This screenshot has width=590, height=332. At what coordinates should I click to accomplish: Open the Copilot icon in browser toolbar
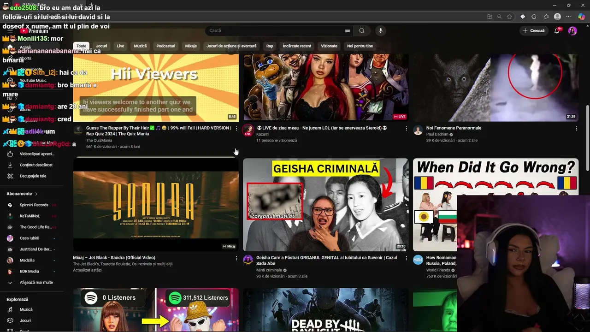click(581, 17)
